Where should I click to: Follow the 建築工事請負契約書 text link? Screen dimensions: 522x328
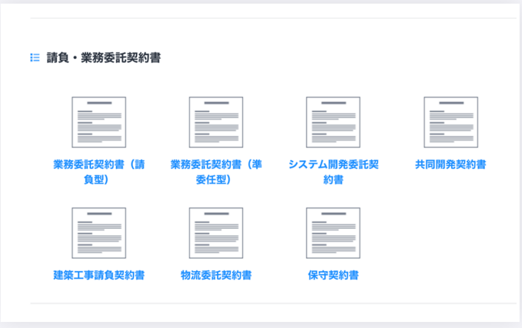coord(99,275)
